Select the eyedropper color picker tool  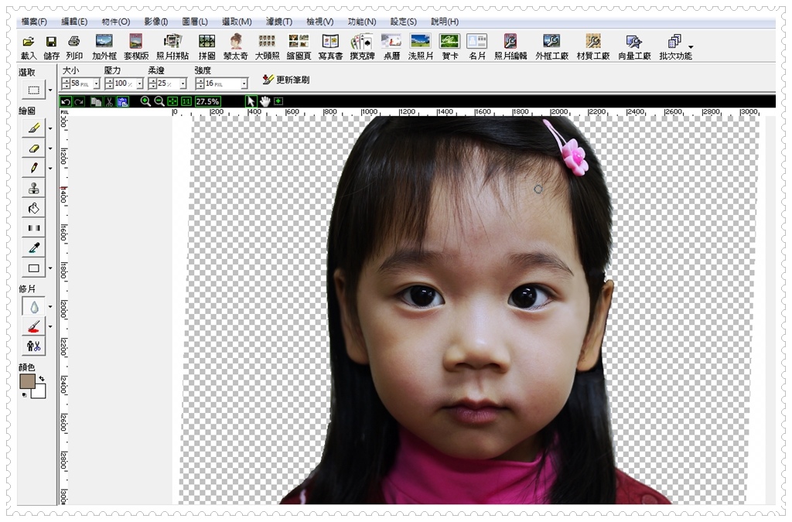33,248
